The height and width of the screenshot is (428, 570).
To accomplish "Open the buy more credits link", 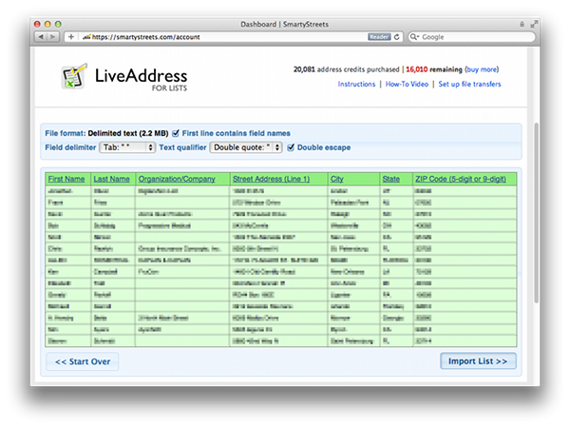I will click(x=482, y=69).
